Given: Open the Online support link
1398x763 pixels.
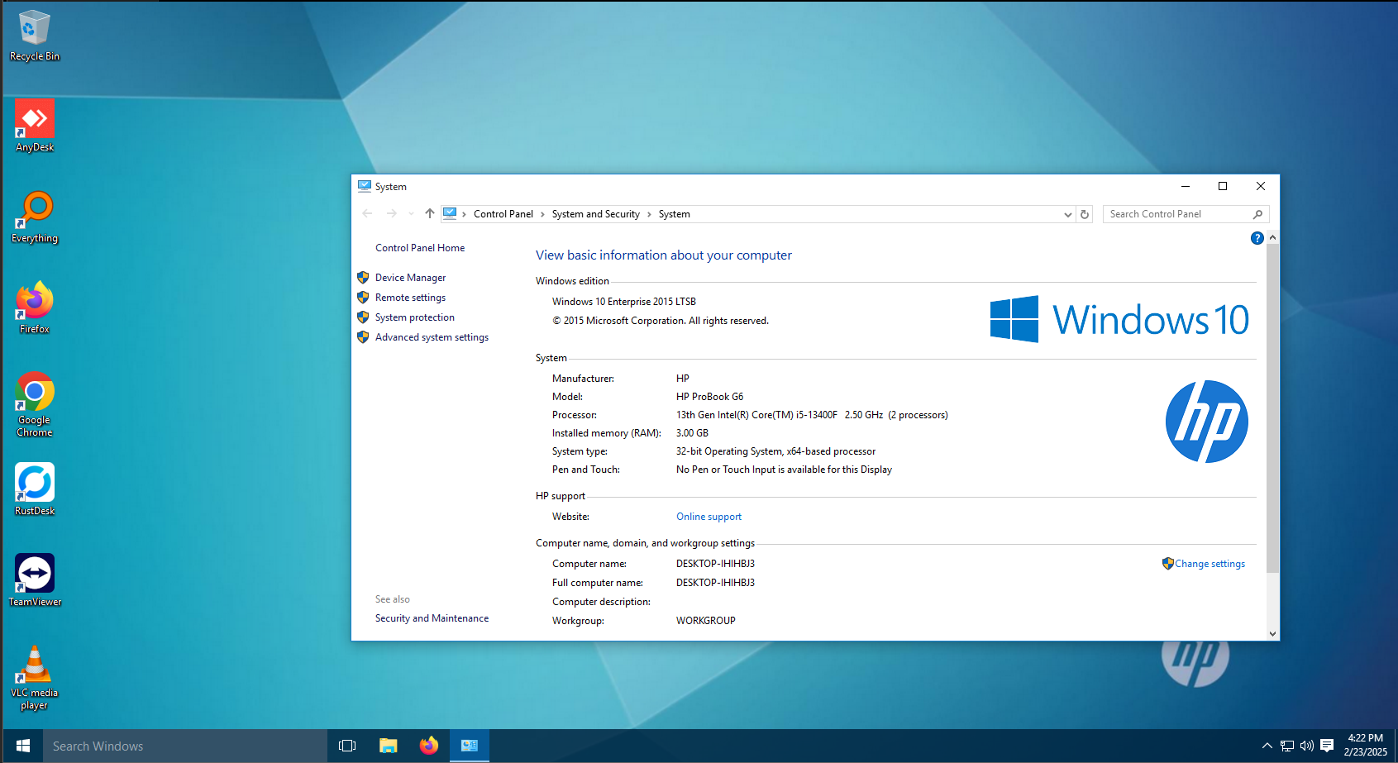Looking at the screenshot, I should [x=709, y=516].
